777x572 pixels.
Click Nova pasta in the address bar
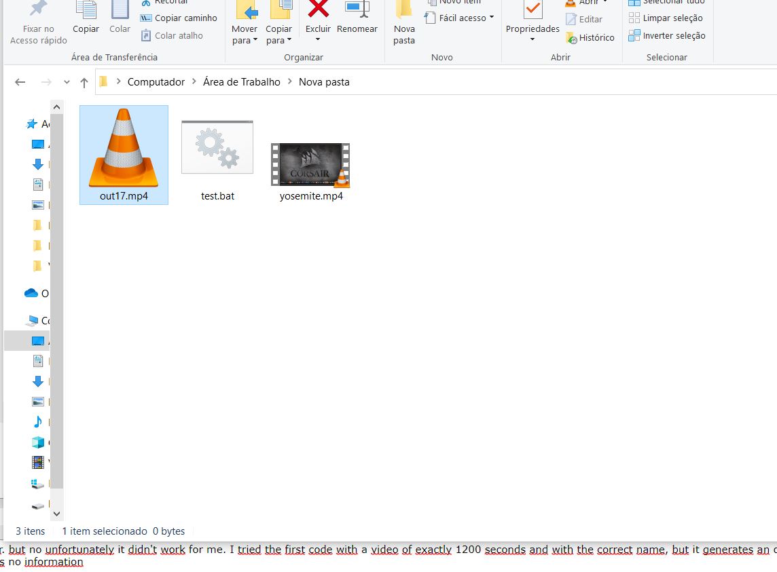(x=324, y=81)
